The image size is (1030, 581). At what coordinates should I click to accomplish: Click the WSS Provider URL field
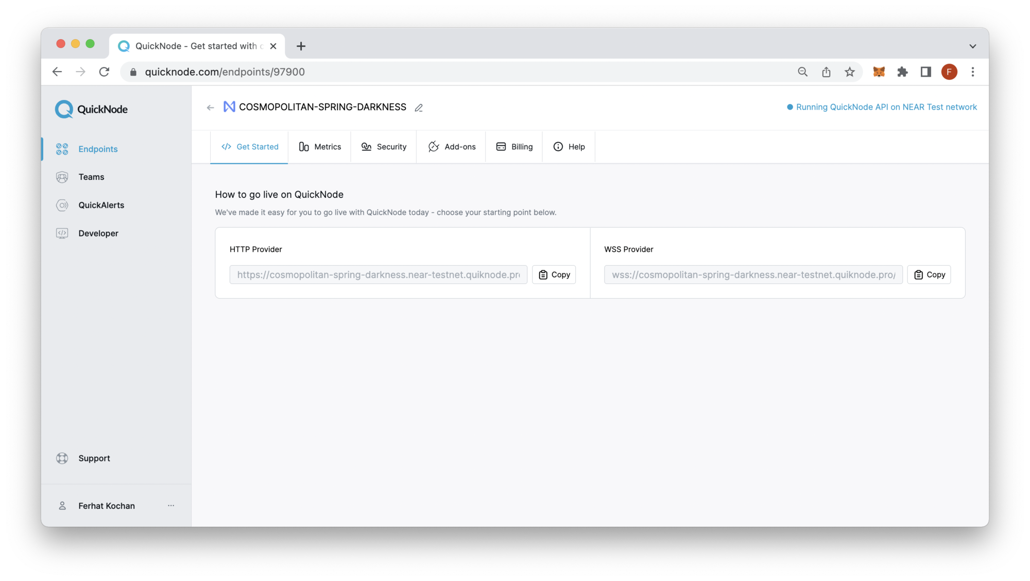(753, 275)
